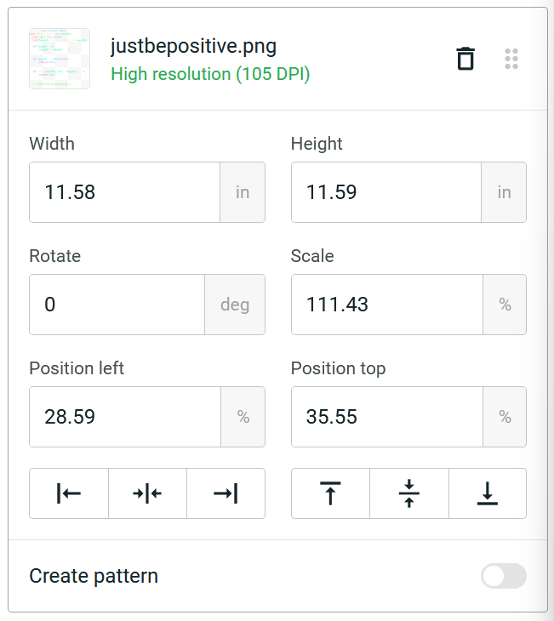Delete the justbepositive.png image
The image size is (554, 621).
(465, 59)
